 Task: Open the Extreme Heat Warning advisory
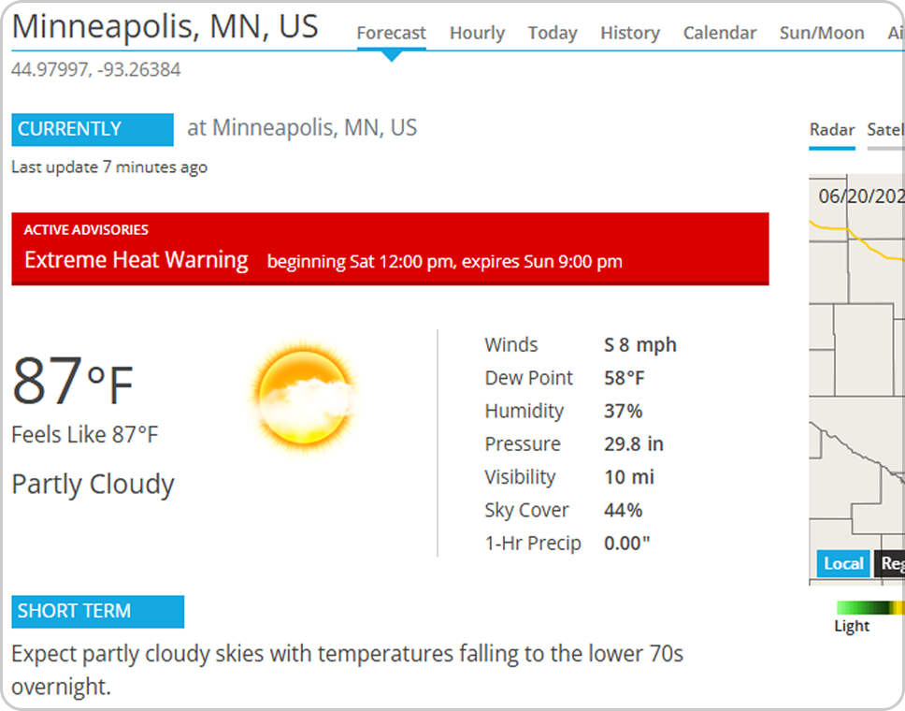(x=136, y=260)
